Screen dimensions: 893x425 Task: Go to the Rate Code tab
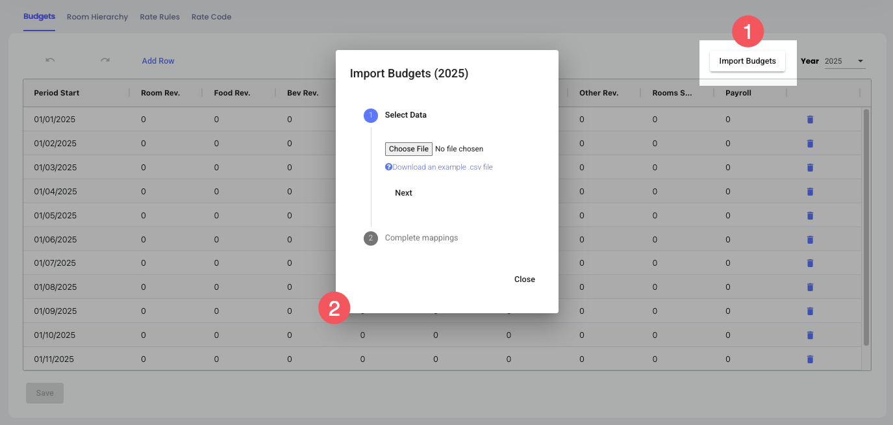pyautogui.click(x=211, y=17)
